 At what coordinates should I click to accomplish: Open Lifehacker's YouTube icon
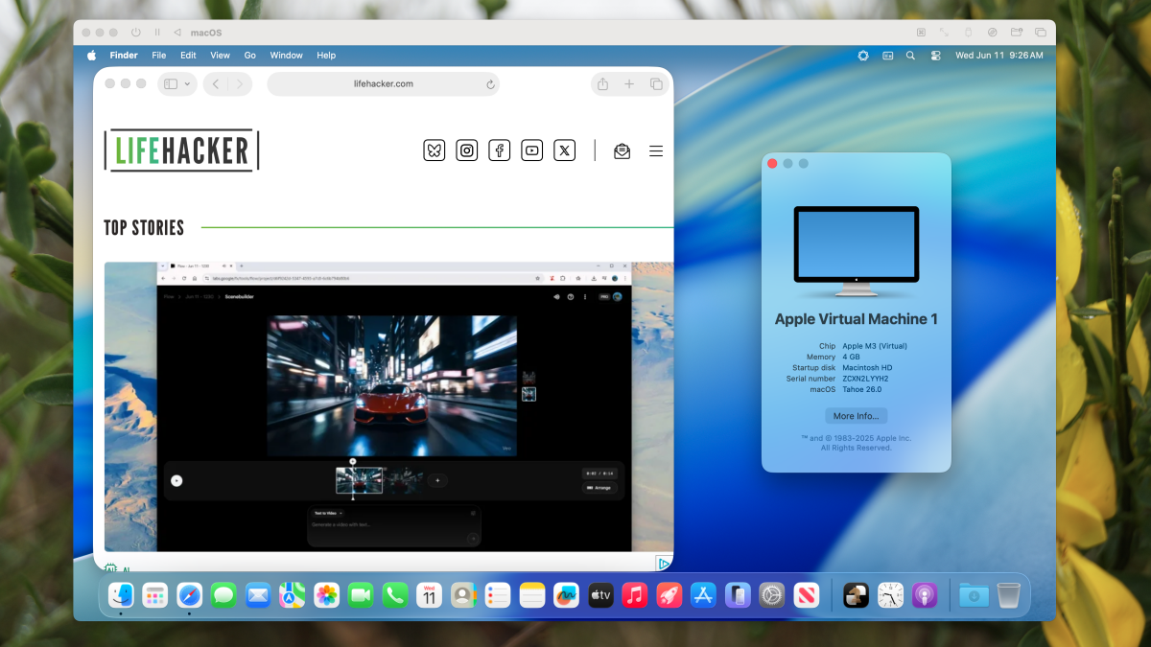coord(532,150)
